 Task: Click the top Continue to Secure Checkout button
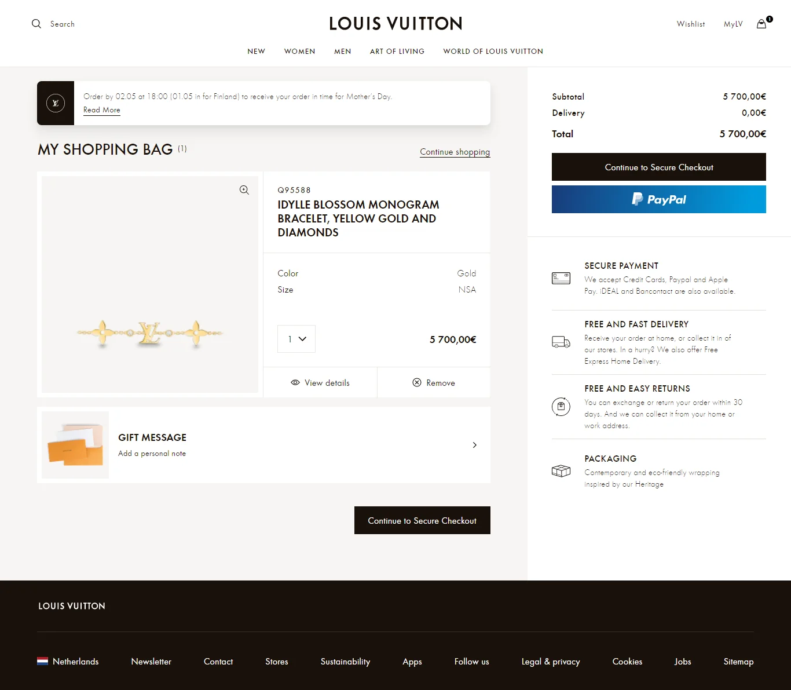659,167
